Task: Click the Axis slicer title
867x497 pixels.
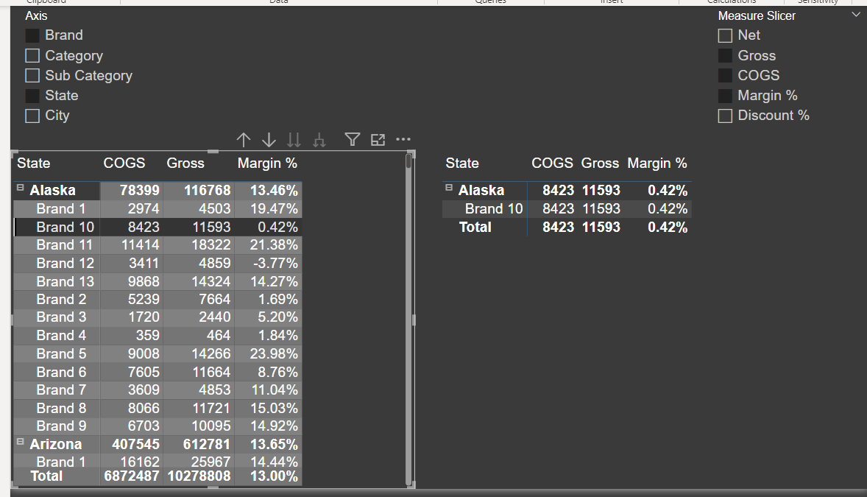Action: [36, 15]
